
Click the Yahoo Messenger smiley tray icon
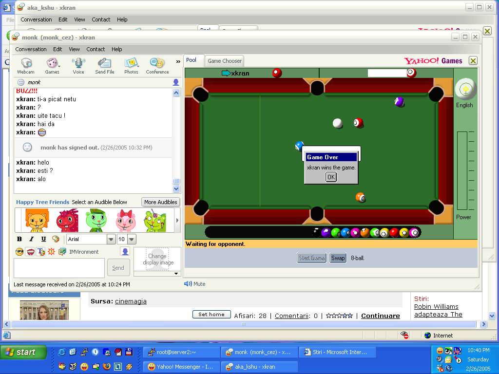440,351
